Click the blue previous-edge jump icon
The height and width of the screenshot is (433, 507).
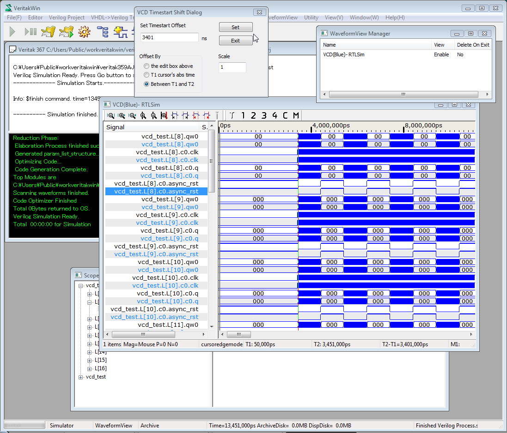[175, 115]
